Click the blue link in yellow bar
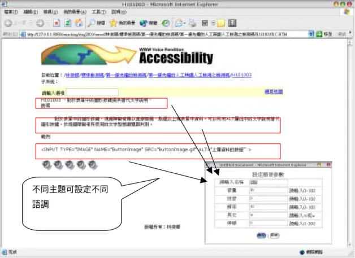 pyautogui.click(x=274, y=91)
